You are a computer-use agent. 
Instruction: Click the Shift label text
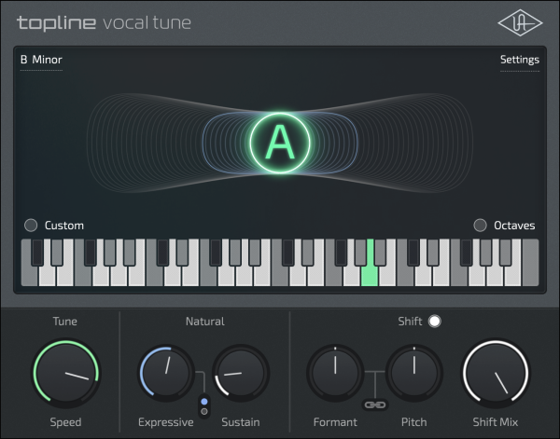[x=410, y=321]
